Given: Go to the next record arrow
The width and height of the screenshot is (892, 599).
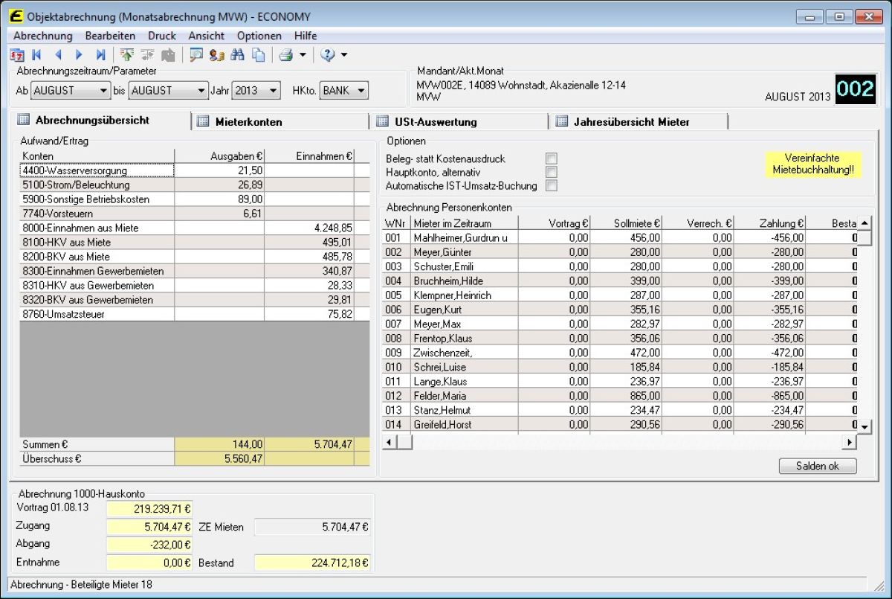Looking at the screenshot, I should point(79,55).
